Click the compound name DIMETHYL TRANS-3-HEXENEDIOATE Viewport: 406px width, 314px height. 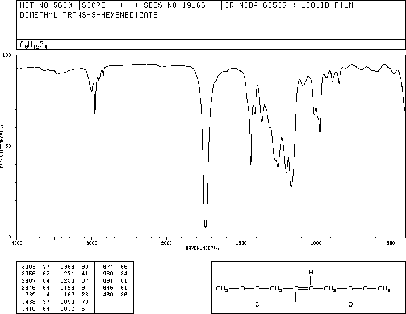89,15
